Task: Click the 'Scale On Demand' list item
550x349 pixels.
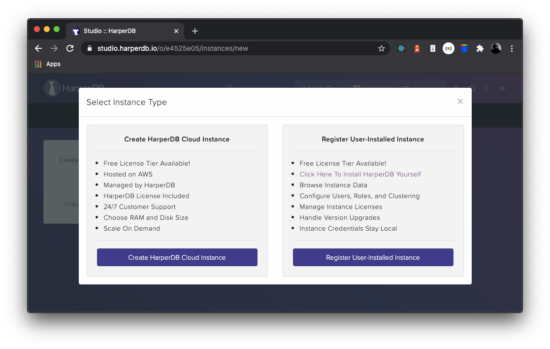Action: tap(132, 229)
